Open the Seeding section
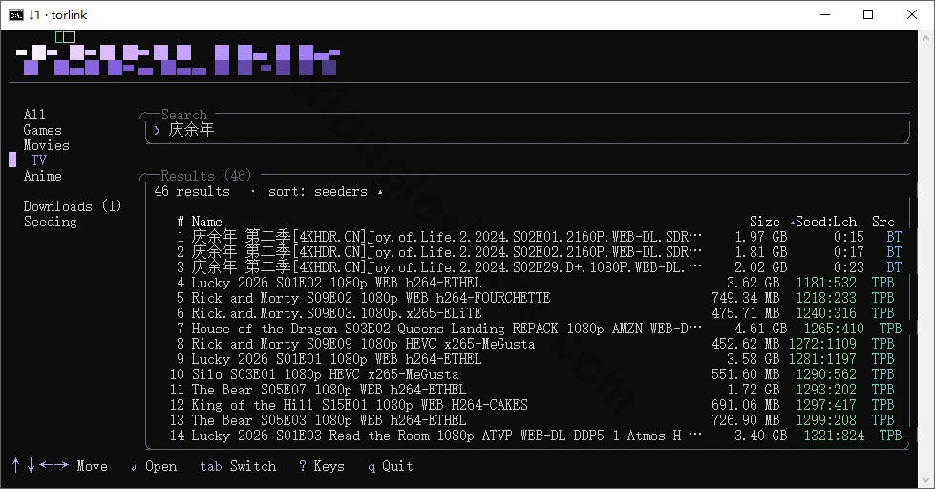This screenshot has height=489, width=935. 50,222
